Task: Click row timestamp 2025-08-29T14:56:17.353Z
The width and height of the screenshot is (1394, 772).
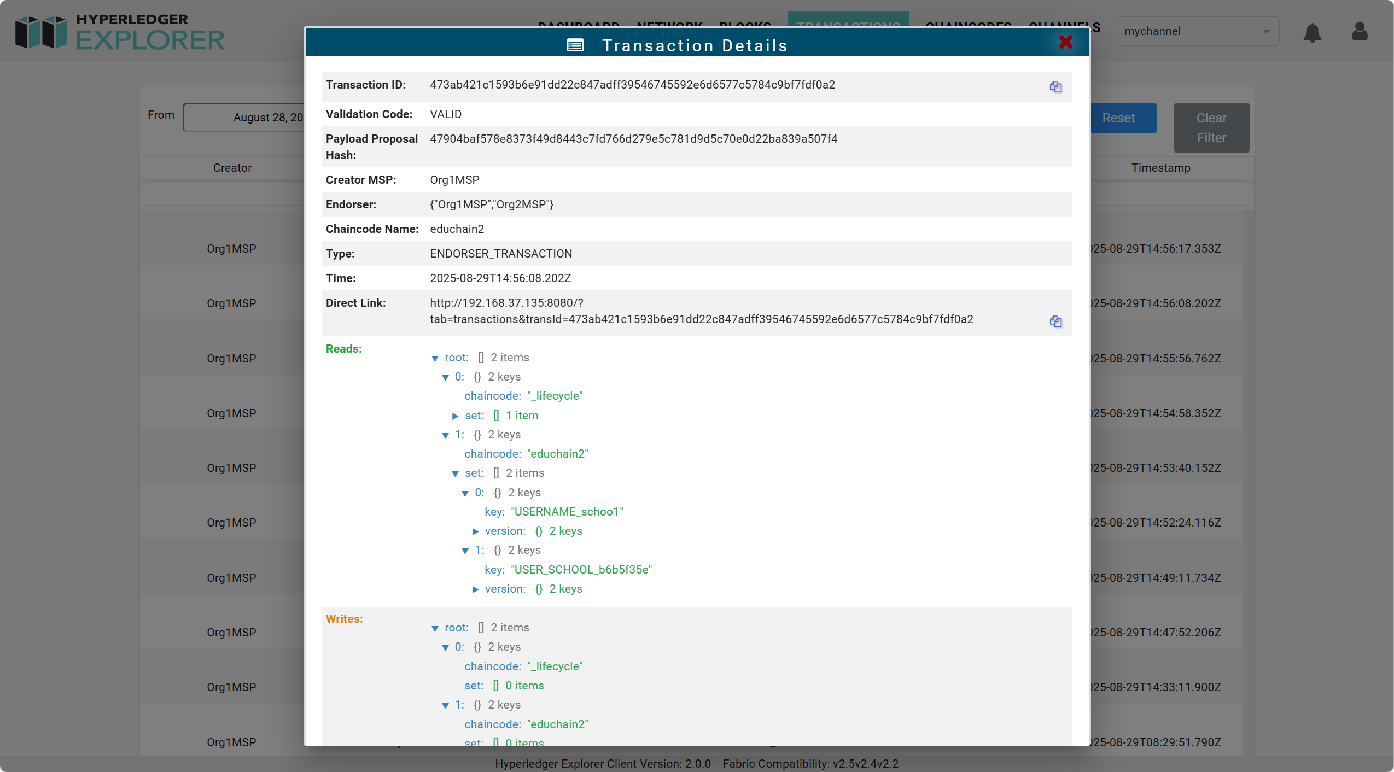Action: click(1155, 249)
